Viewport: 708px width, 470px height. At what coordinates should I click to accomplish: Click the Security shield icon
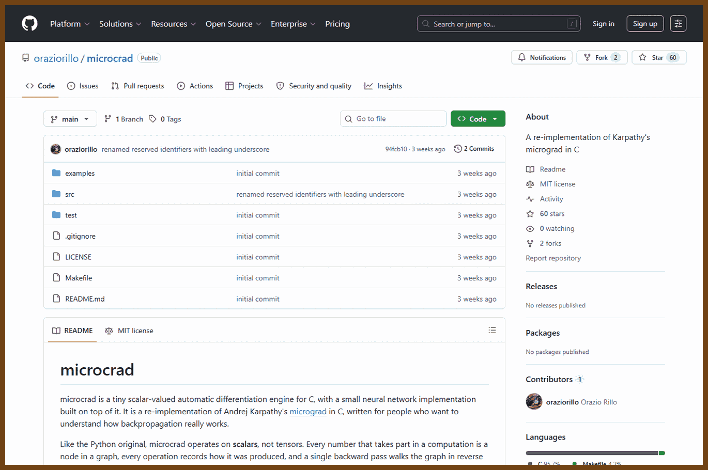(280, 86)
